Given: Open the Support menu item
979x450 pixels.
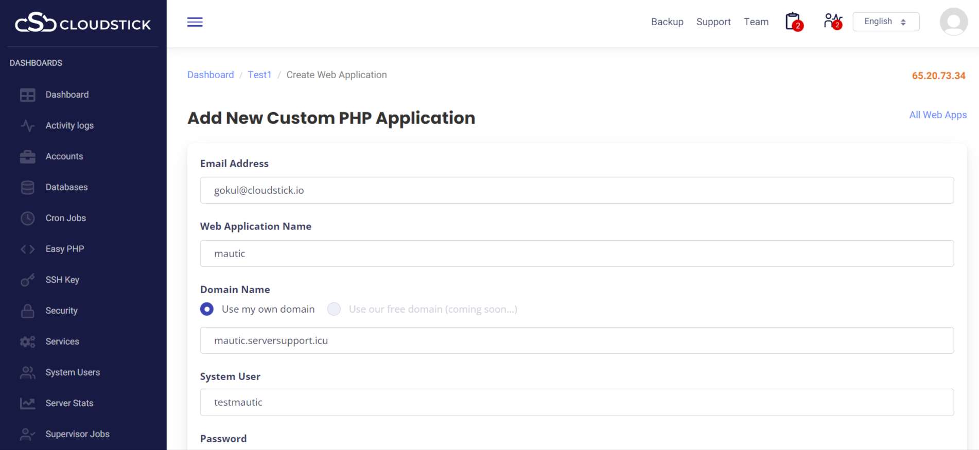Looking at the screenshot, I should click(x=713, y=22).
